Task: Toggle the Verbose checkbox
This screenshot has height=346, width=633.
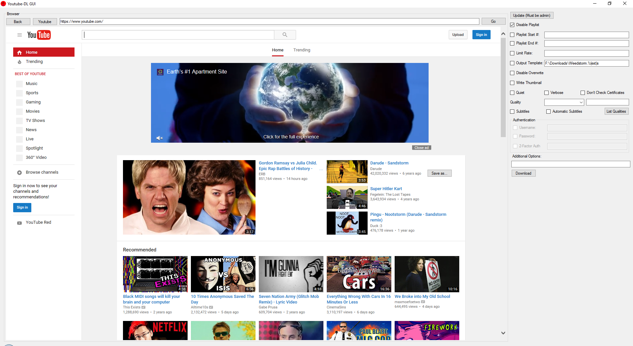Action: 547,93
